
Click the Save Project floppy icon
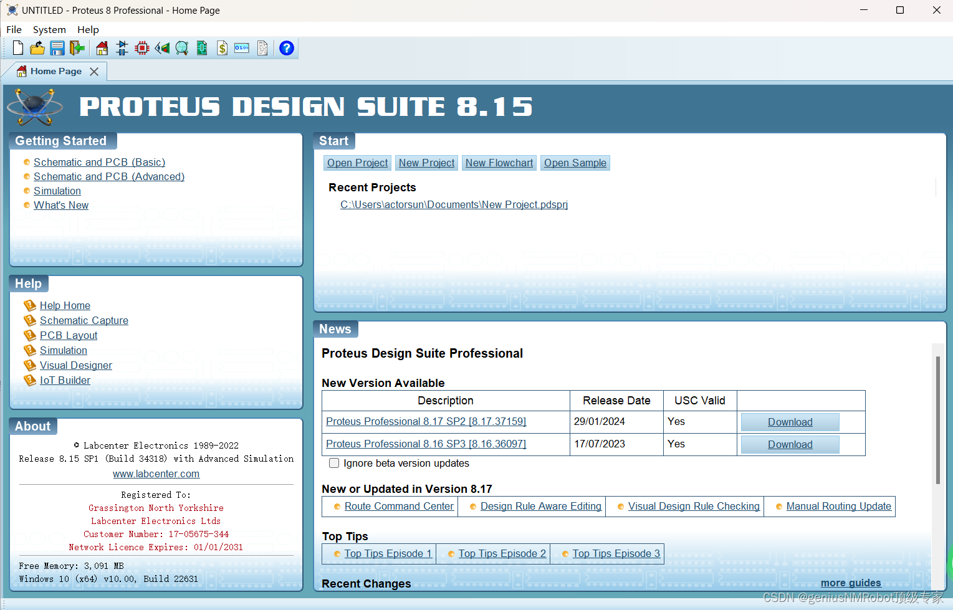point(57,48)
